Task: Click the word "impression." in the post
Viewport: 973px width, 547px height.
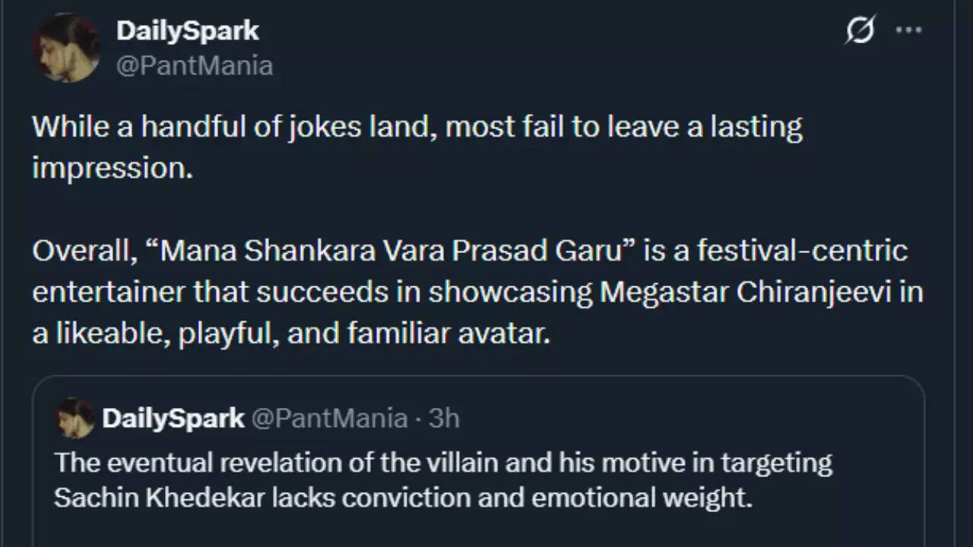Action: [113, 168]
